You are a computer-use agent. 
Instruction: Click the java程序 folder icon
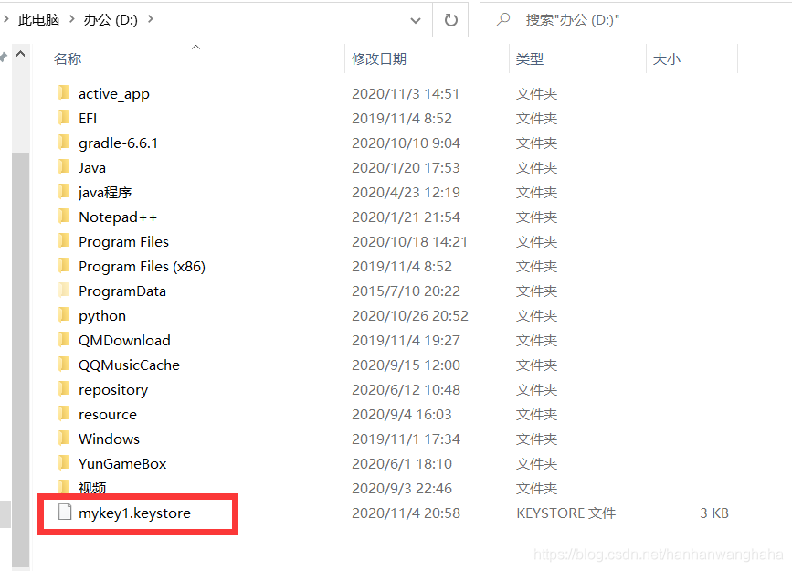click(64, 192)
